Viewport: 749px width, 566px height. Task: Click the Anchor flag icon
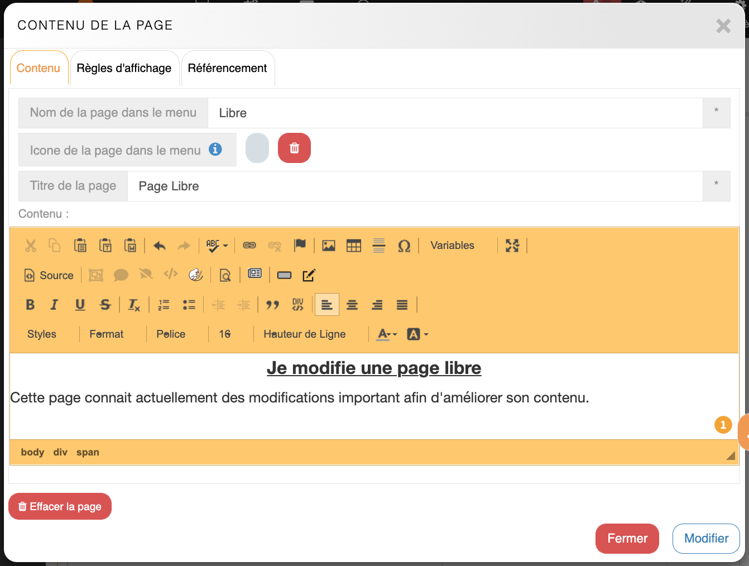300,246
